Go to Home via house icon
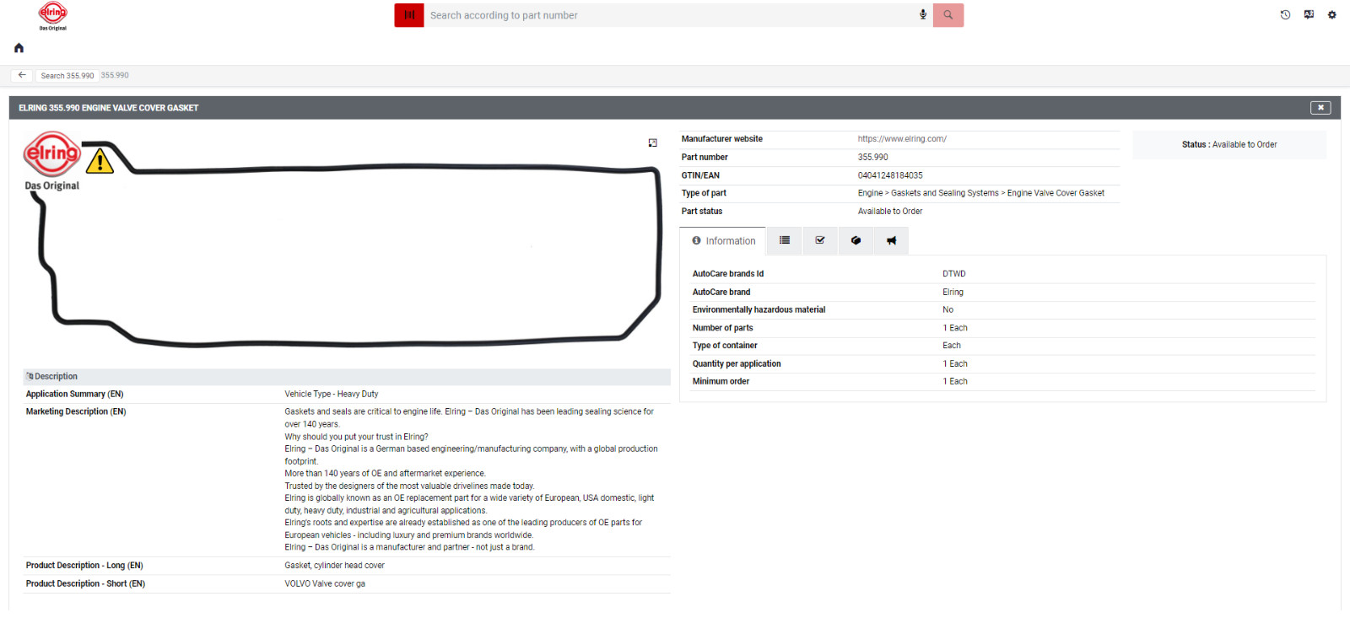The image size is (1350, 618). [19, 48]
